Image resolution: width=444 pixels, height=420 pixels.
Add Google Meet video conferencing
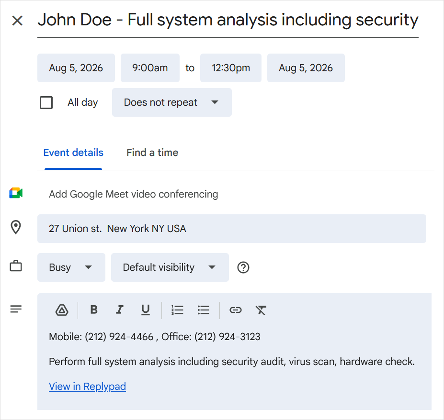coord(133,194)
